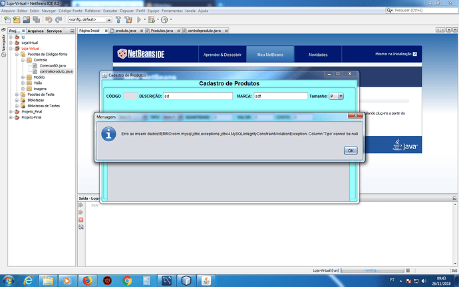The height and width of the screenshot is (287, 459).
Task: Click the Profile Project toolbar icon
Action: click(164, 19)
